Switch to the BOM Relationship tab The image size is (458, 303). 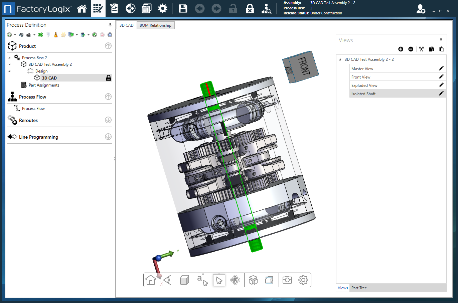click(155, 25)
